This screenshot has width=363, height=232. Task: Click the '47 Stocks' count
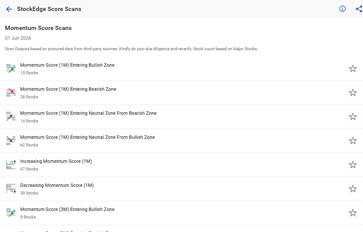coord(29,169)
